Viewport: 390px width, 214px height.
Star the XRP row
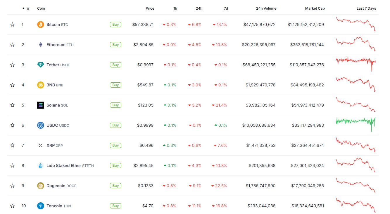(x=12, y=145)
